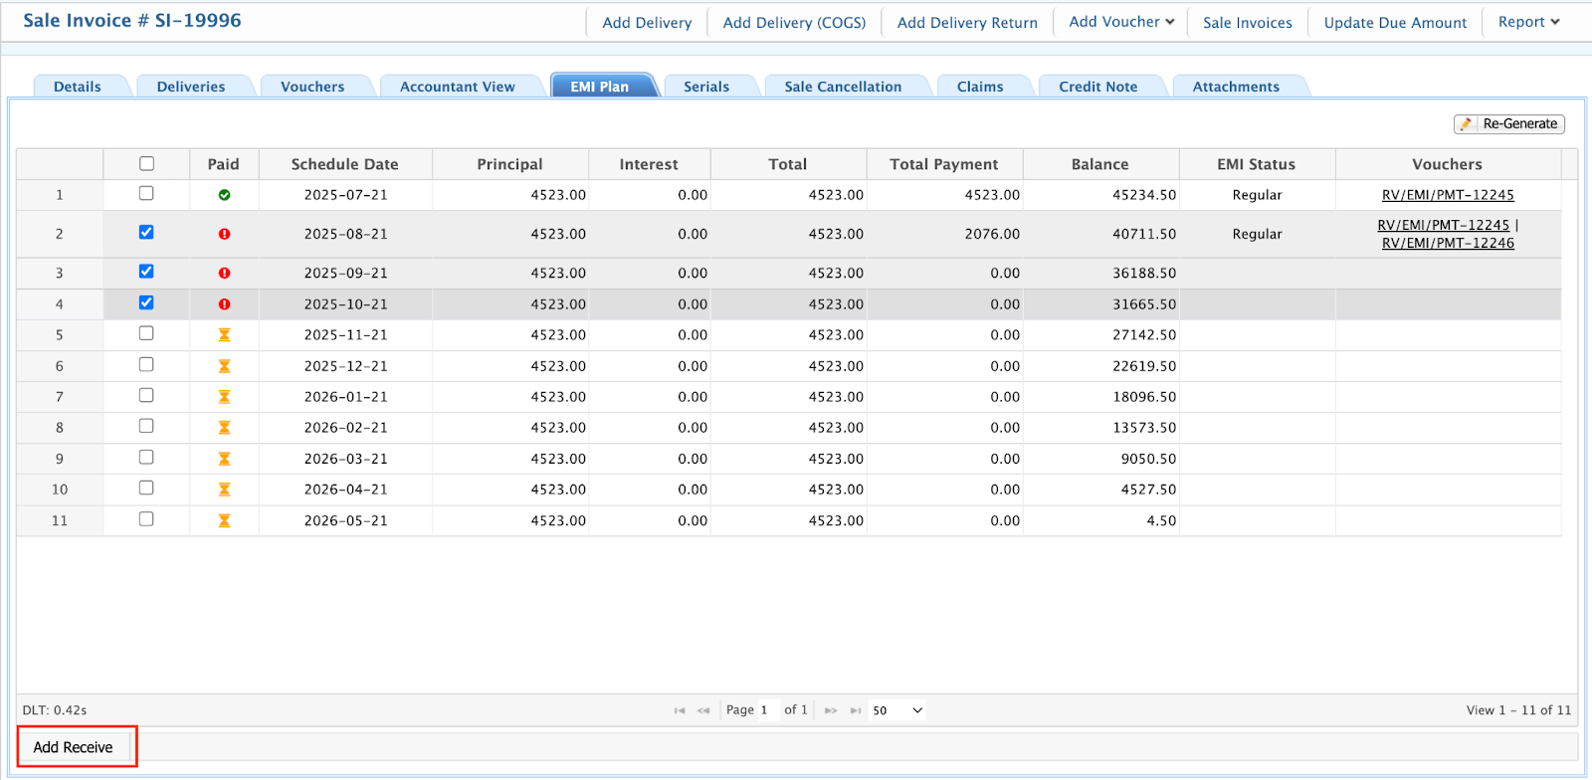Click the hourglass pending icon for 2026-01-21

[x=224, y=397]
